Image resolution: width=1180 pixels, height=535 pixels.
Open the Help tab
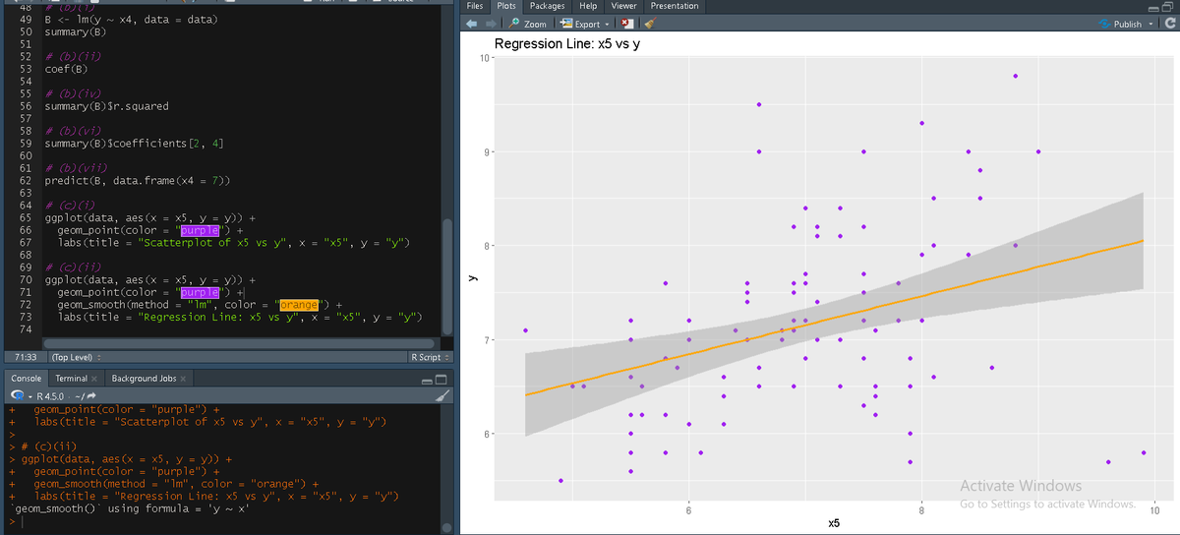tap(588, 6)
